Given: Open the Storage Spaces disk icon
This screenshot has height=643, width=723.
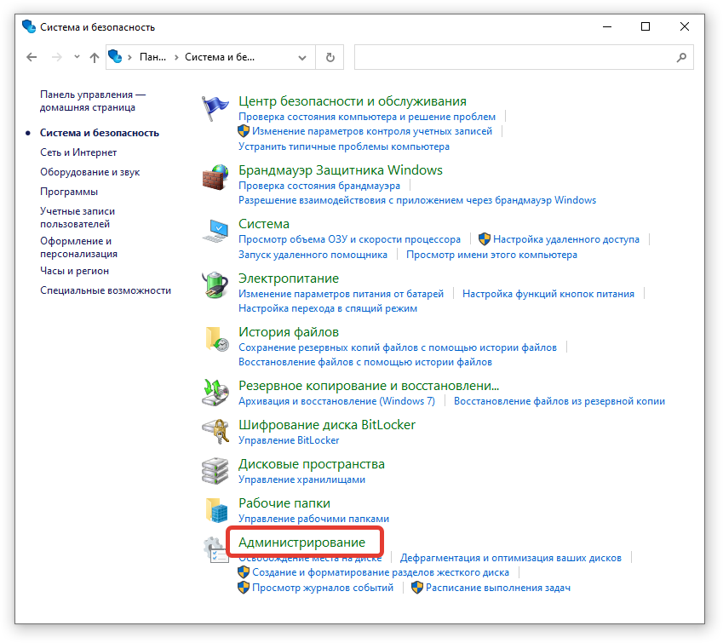Looking at the screenshot, I should 214,471.
